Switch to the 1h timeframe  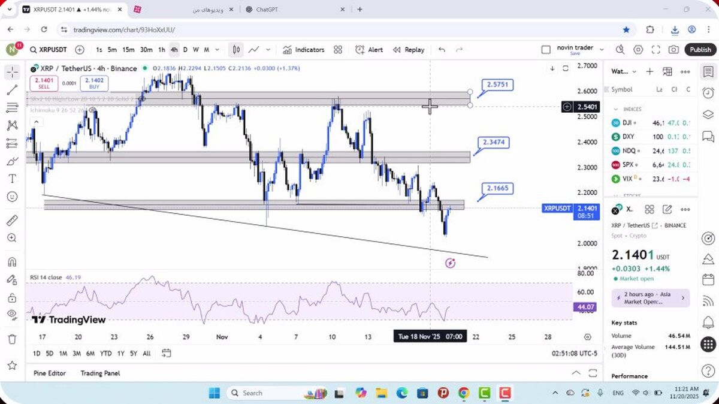pos(162,50)
